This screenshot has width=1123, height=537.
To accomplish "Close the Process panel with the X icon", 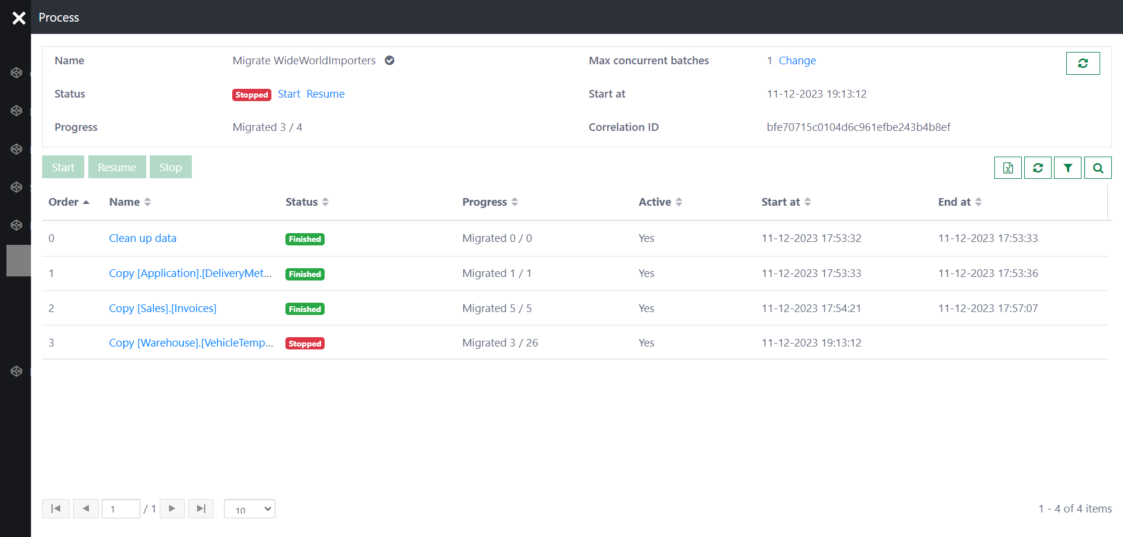I will [19, 18].
